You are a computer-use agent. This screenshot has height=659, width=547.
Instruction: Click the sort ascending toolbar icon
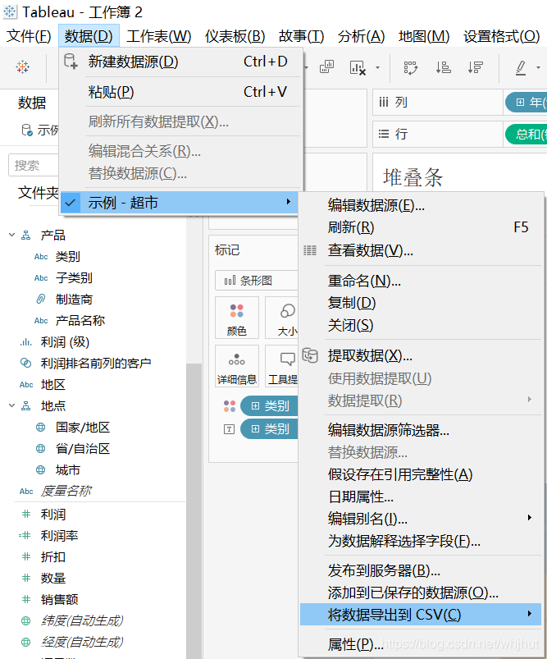pyautogui.click(x=443, y=67)
